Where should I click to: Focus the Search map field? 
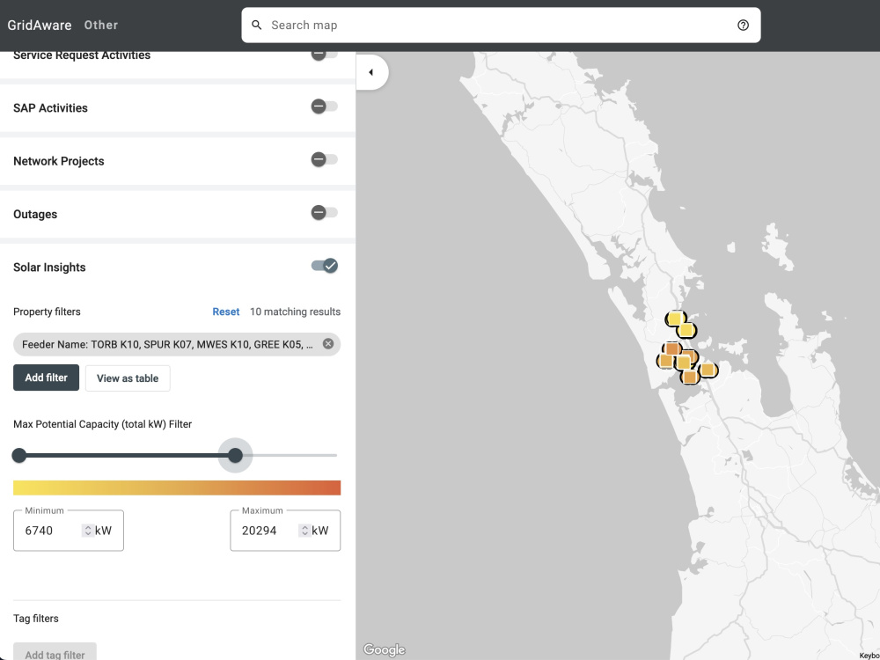(x=501, y=25)
